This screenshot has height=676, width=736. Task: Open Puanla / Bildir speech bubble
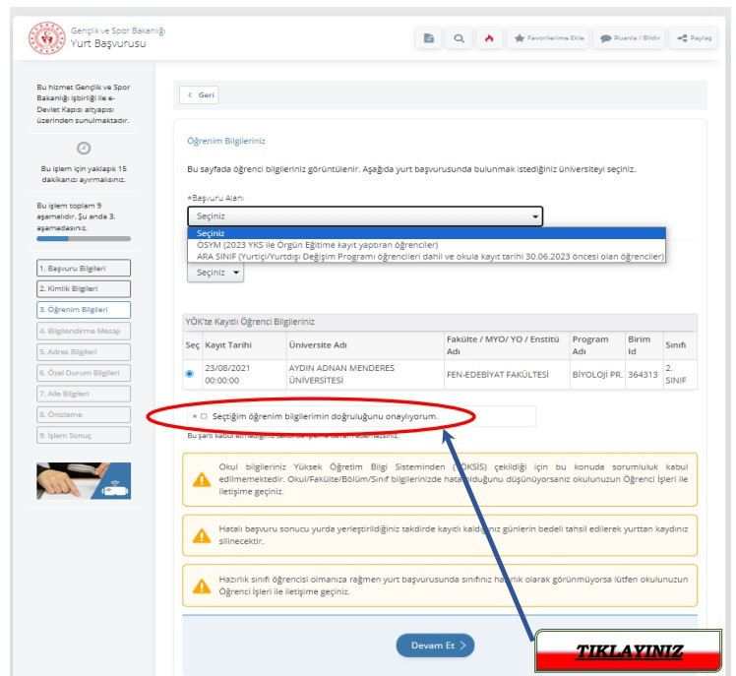pyautogui.click(x=630, y=38)
